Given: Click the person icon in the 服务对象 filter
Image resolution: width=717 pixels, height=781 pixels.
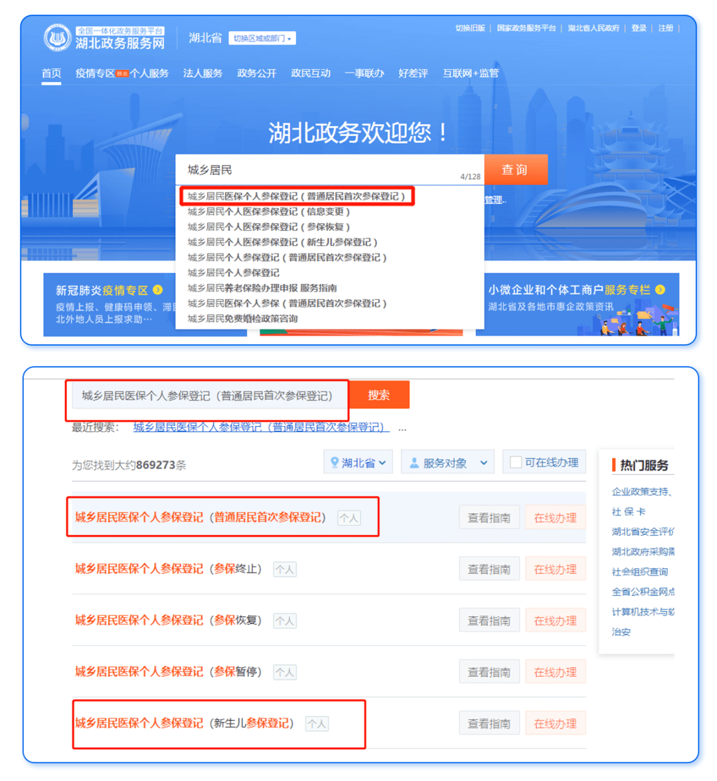Looking at the screenshot, I should click(x=414, y=462).
